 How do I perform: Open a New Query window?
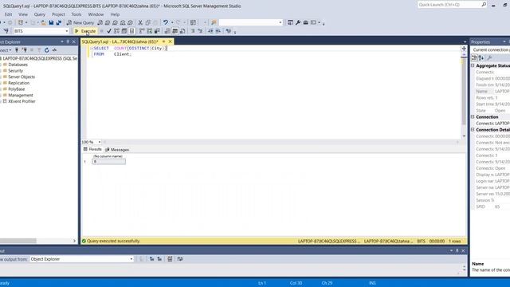[80, 22]
